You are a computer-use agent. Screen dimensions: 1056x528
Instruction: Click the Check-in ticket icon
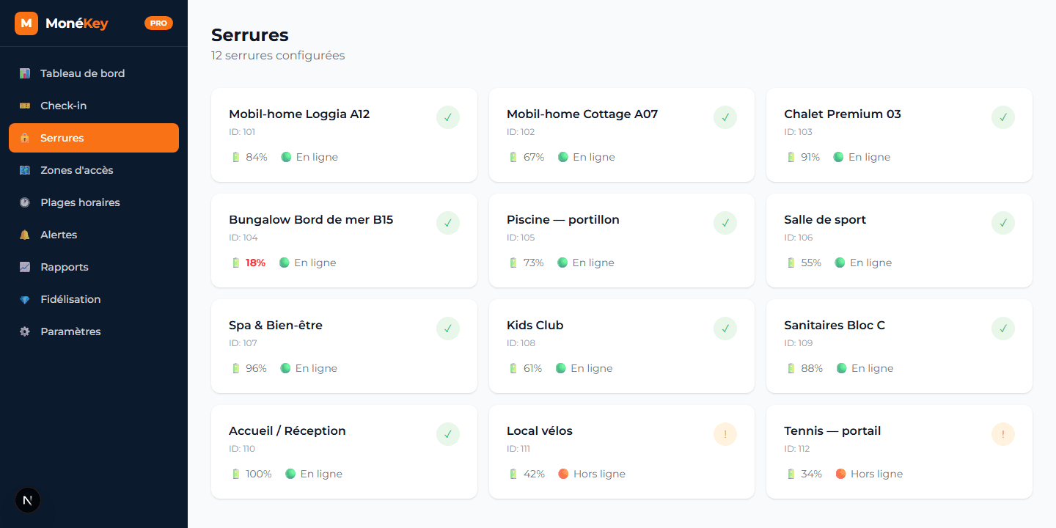(25, 106)
